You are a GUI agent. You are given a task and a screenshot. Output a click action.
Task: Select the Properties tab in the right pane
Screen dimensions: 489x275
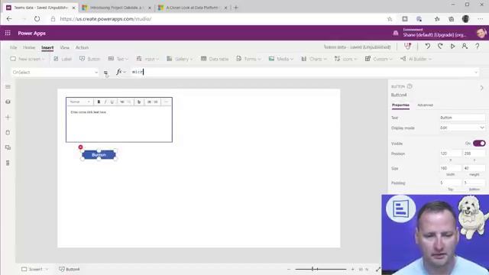coord(400,105)
